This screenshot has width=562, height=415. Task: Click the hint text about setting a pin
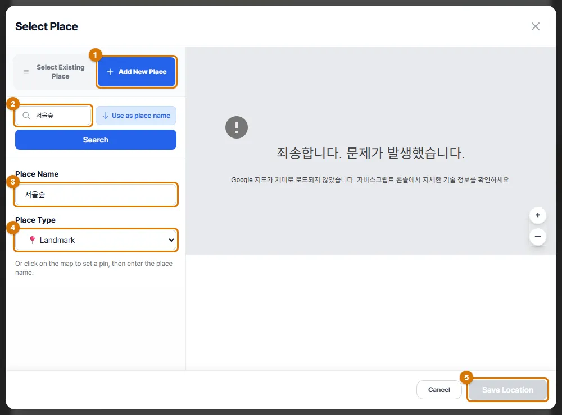93,268
